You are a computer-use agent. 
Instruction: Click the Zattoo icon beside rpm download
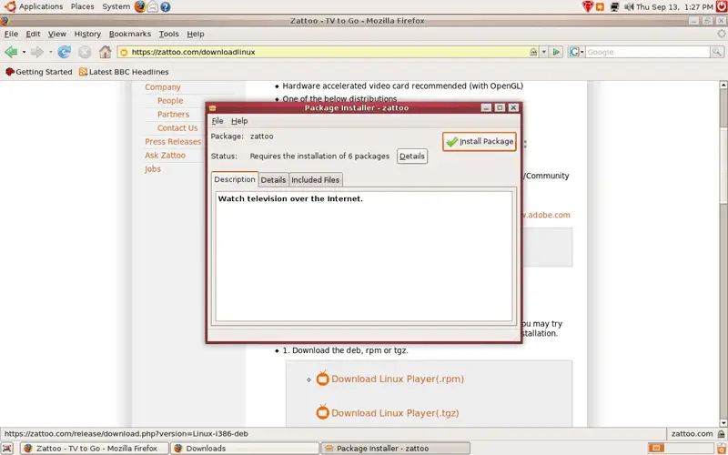(x=323, y=378)
